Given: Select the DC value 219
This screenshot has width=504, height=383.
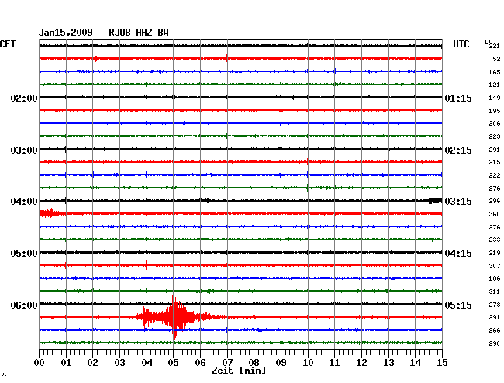Looking at the screenshot, I should pos(495,253).
